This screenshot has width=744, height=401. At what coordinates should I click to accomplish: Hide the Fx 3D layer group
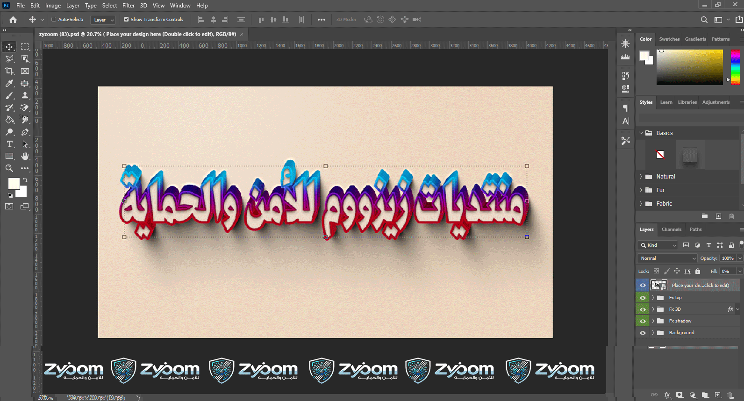643,309
